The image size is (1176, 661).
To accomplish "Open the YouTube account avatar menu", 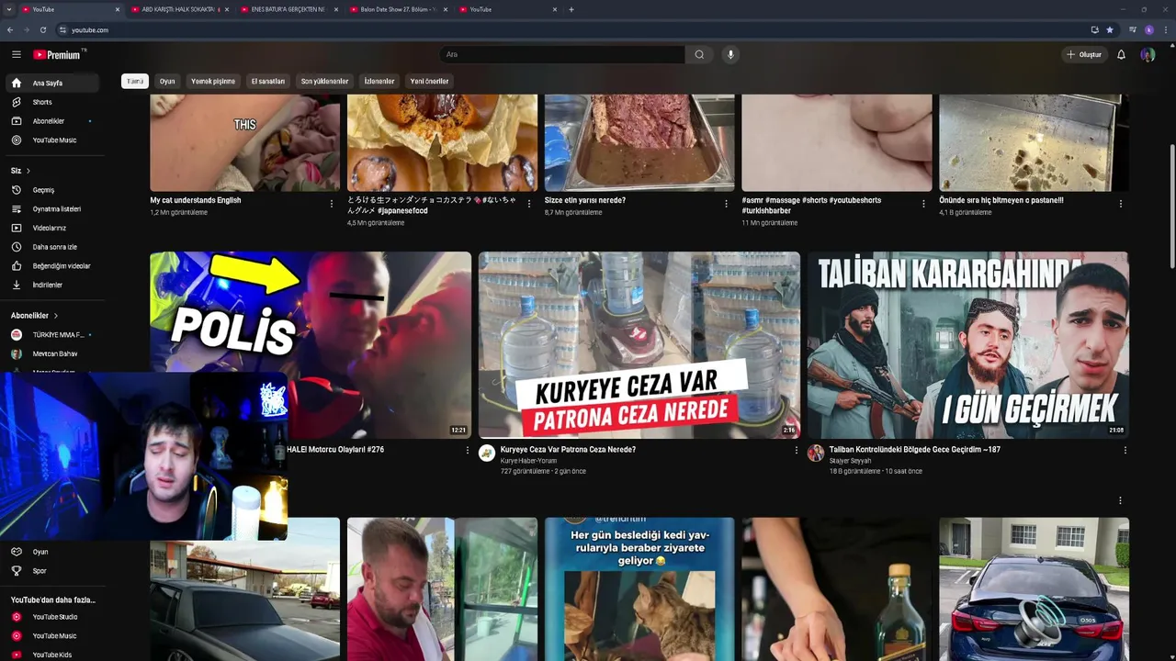I will click(x=1148, y=54).
